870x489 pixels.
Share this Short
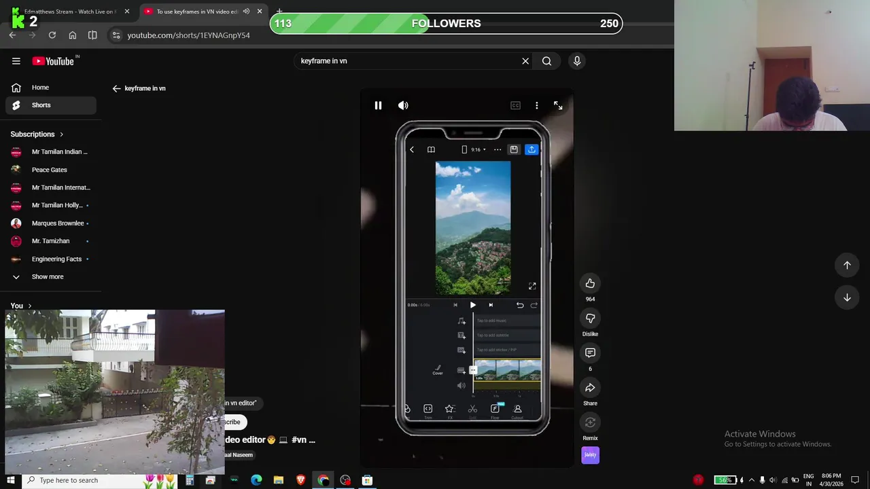(590, 388)
